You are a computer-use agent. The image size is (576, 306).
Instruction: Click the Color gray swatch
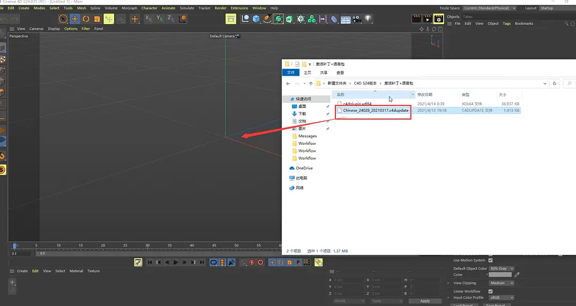point(500,275)
